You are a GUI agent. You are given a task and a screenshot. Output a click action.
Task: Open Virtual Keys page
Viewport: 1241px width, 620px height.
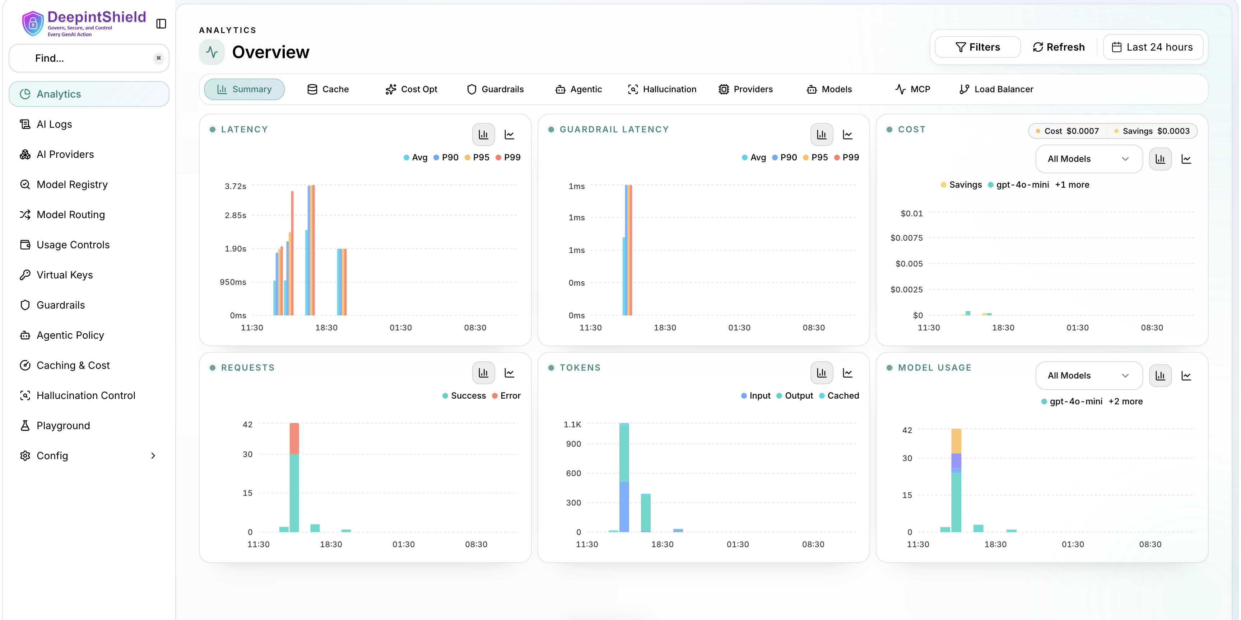(x=89, y=275)
